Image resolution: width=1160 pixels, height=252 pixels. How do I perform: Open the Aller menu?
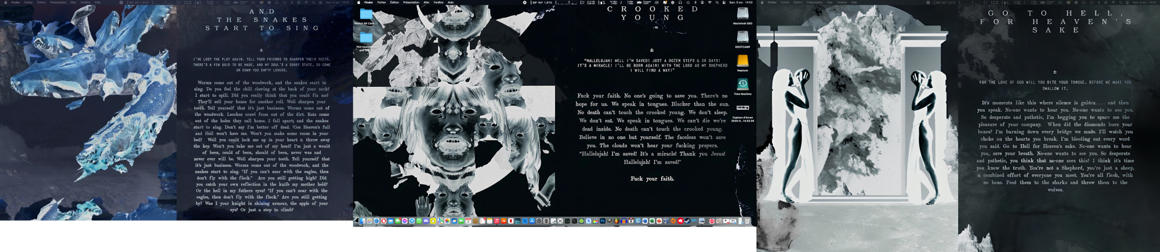pyautogui.click(x=426, y=2)
